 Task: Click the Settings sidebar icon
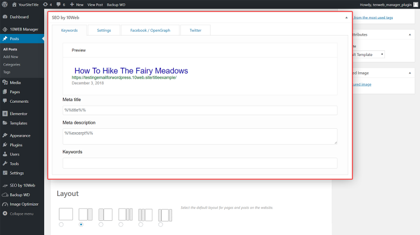[5, 173]
